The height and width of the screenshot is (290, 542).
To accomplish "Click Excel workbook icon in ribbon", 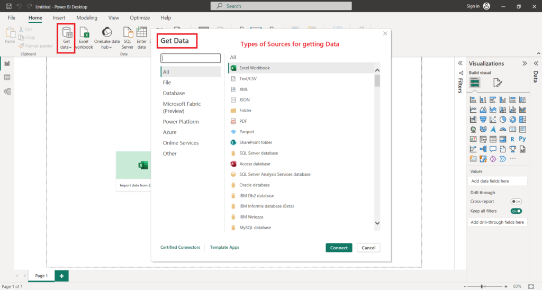I will [84, 38].
